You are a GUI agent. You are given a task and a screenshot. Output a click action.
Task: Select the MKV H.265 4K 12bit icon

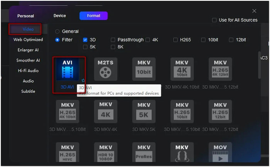220,69
